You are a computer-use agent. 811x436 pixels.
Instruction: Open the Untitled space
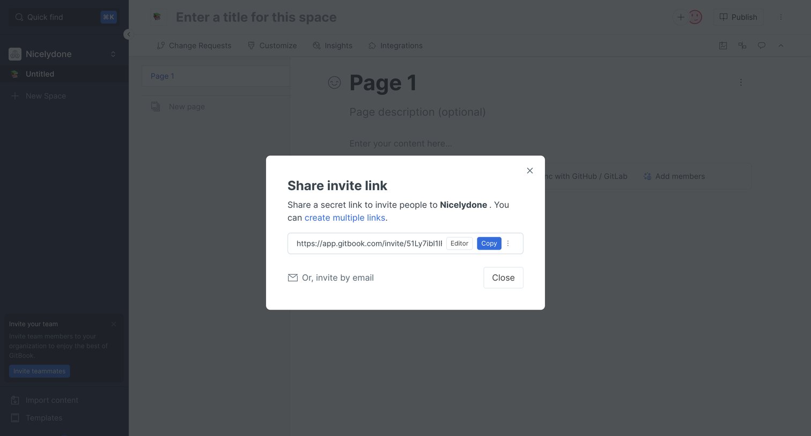[x=64, y=74]
